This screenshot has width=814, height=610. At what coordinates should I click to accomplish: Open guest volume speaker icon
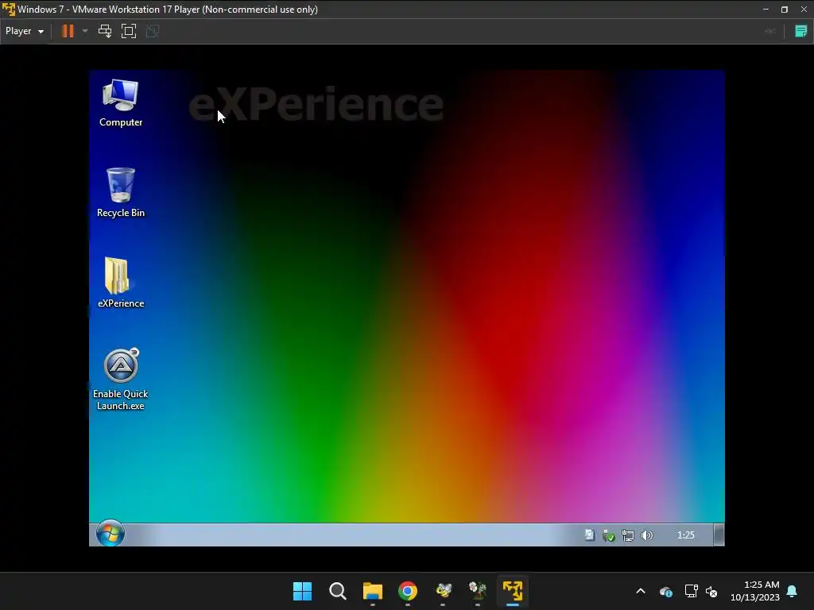(x=647, y=535)
